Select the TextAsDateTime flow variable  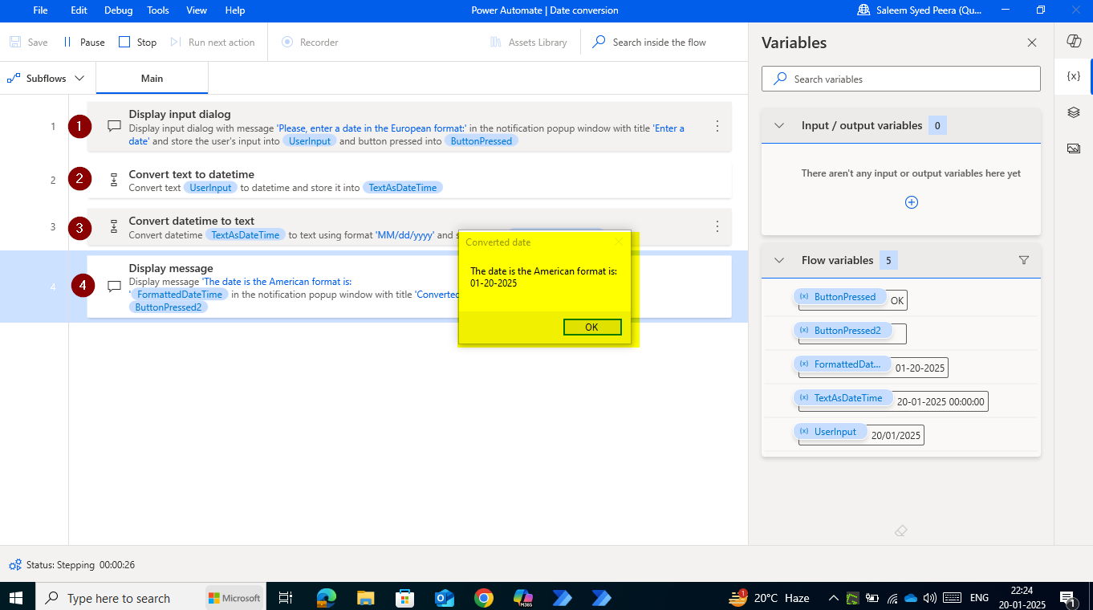[842, 398]
